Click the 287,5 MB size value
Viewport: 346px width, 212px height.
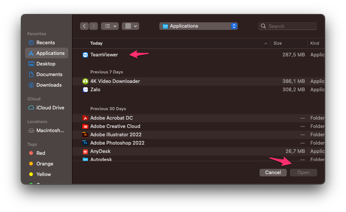(x=294, y=55)
